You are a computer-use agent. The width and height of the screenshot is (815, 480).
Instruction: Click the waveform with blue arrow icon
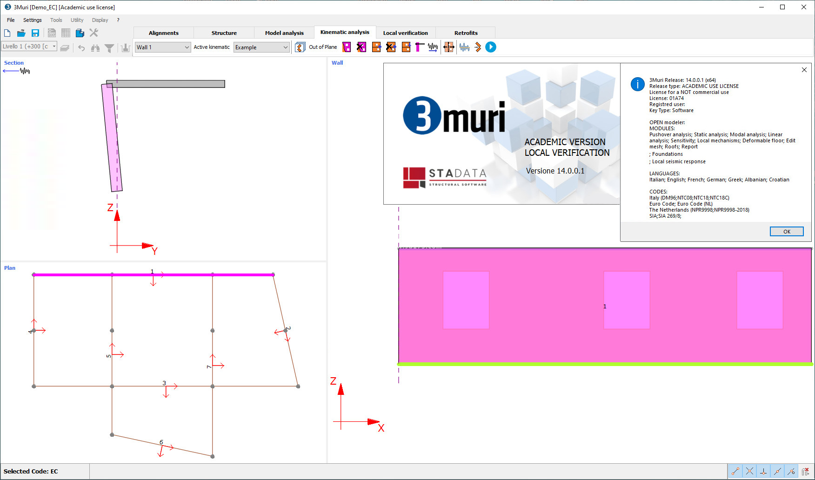click(433, 47)
